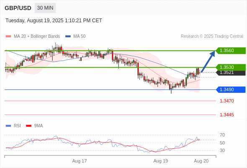Click the 30 MIN timeframe badge
The image size is (247, 168).
click(45, 8)
